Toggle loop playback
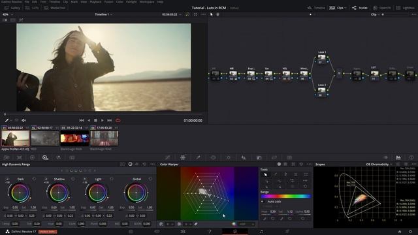 pos(118,120)
